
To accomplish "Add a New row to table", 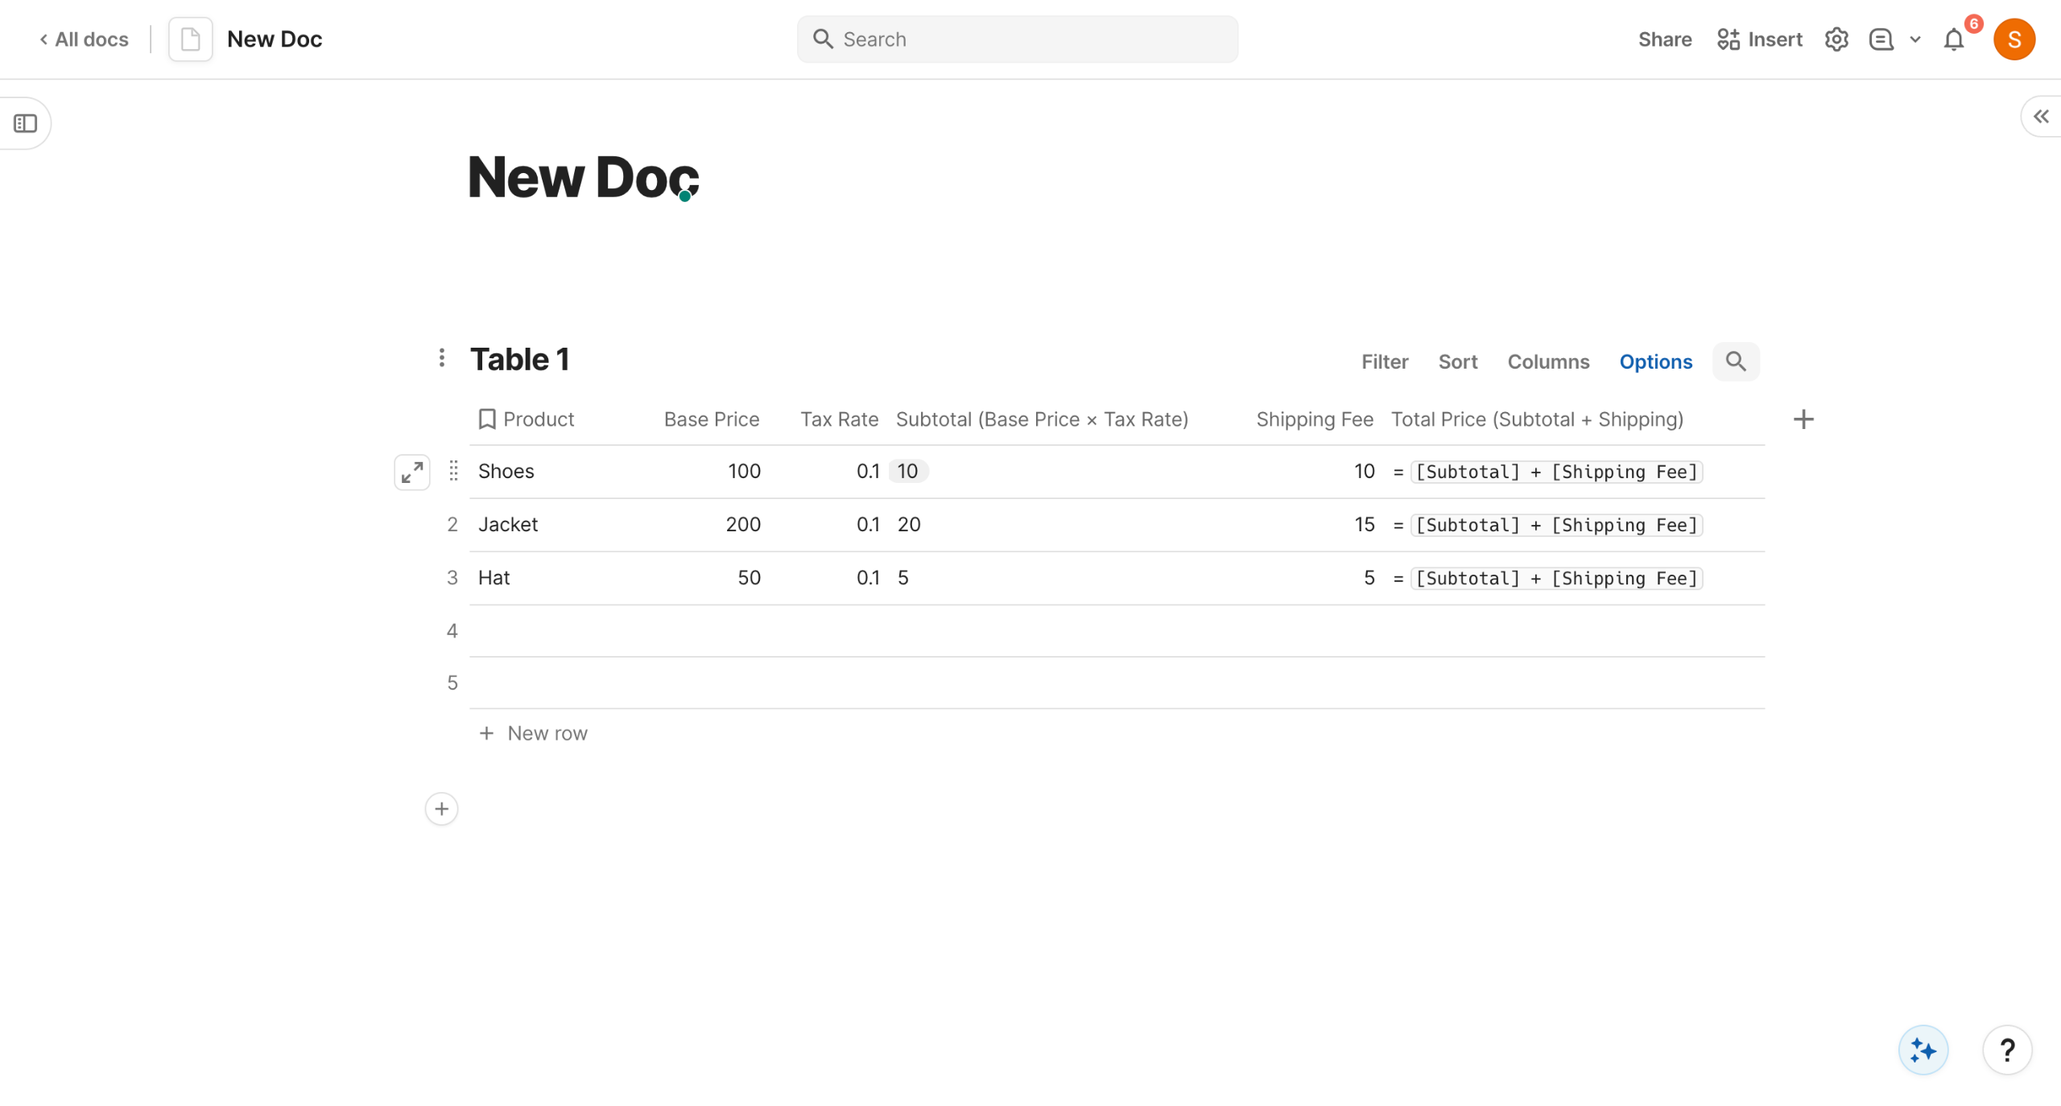I will (534, 733).
